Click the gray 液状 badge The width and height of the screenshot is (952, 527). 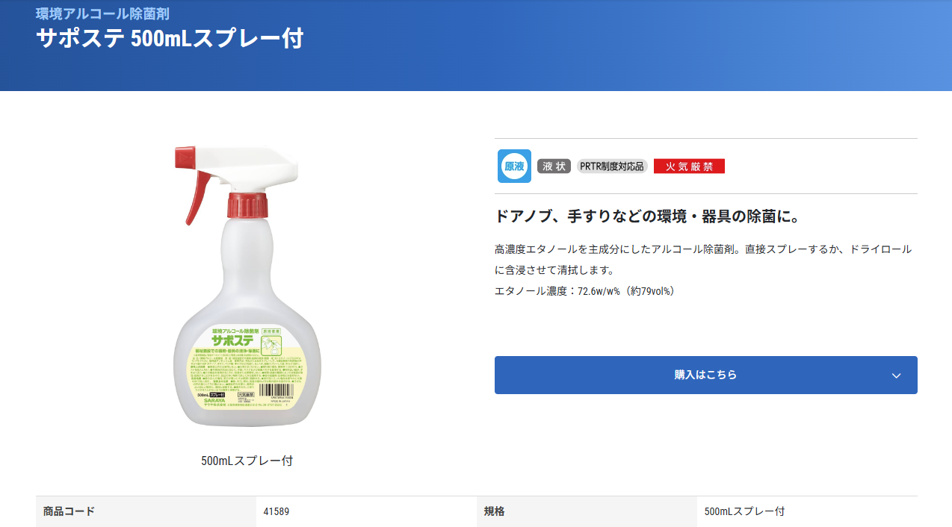554,166
